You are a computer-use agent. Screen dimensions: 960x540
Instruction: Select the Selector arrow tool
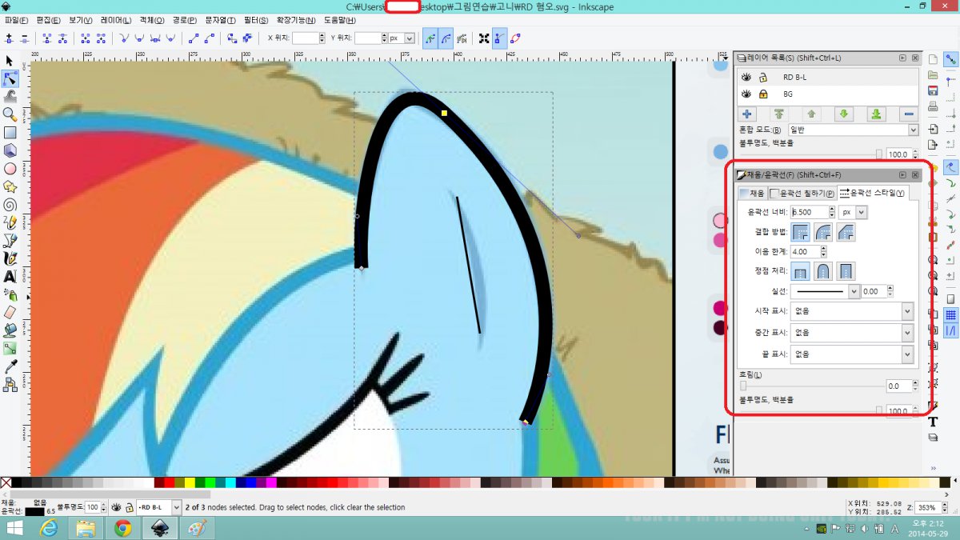click(x=10, y=61)
